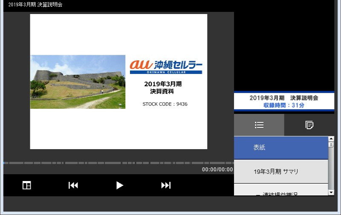Click the main presentation slide

pos(118,82)
